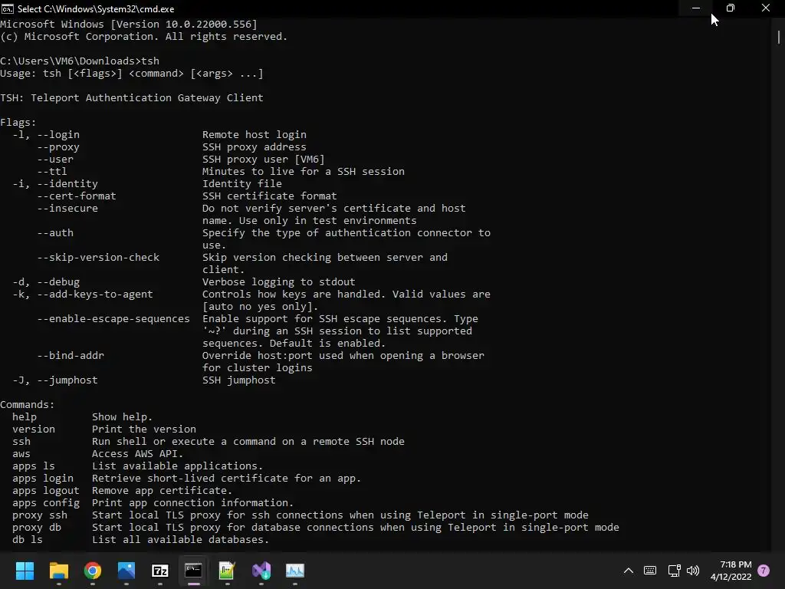This screenshot has width=785, height=589.
Task: Click the 'apps logout' command text
Action: [x=46, y=491]
